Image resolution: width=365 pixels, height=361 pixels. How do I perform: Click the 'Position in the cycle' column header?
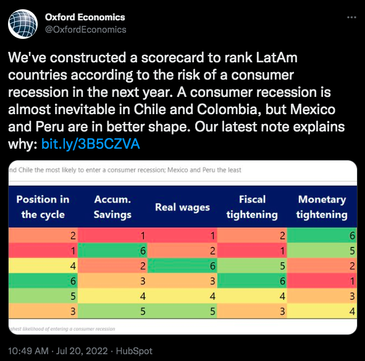(43, 207)
